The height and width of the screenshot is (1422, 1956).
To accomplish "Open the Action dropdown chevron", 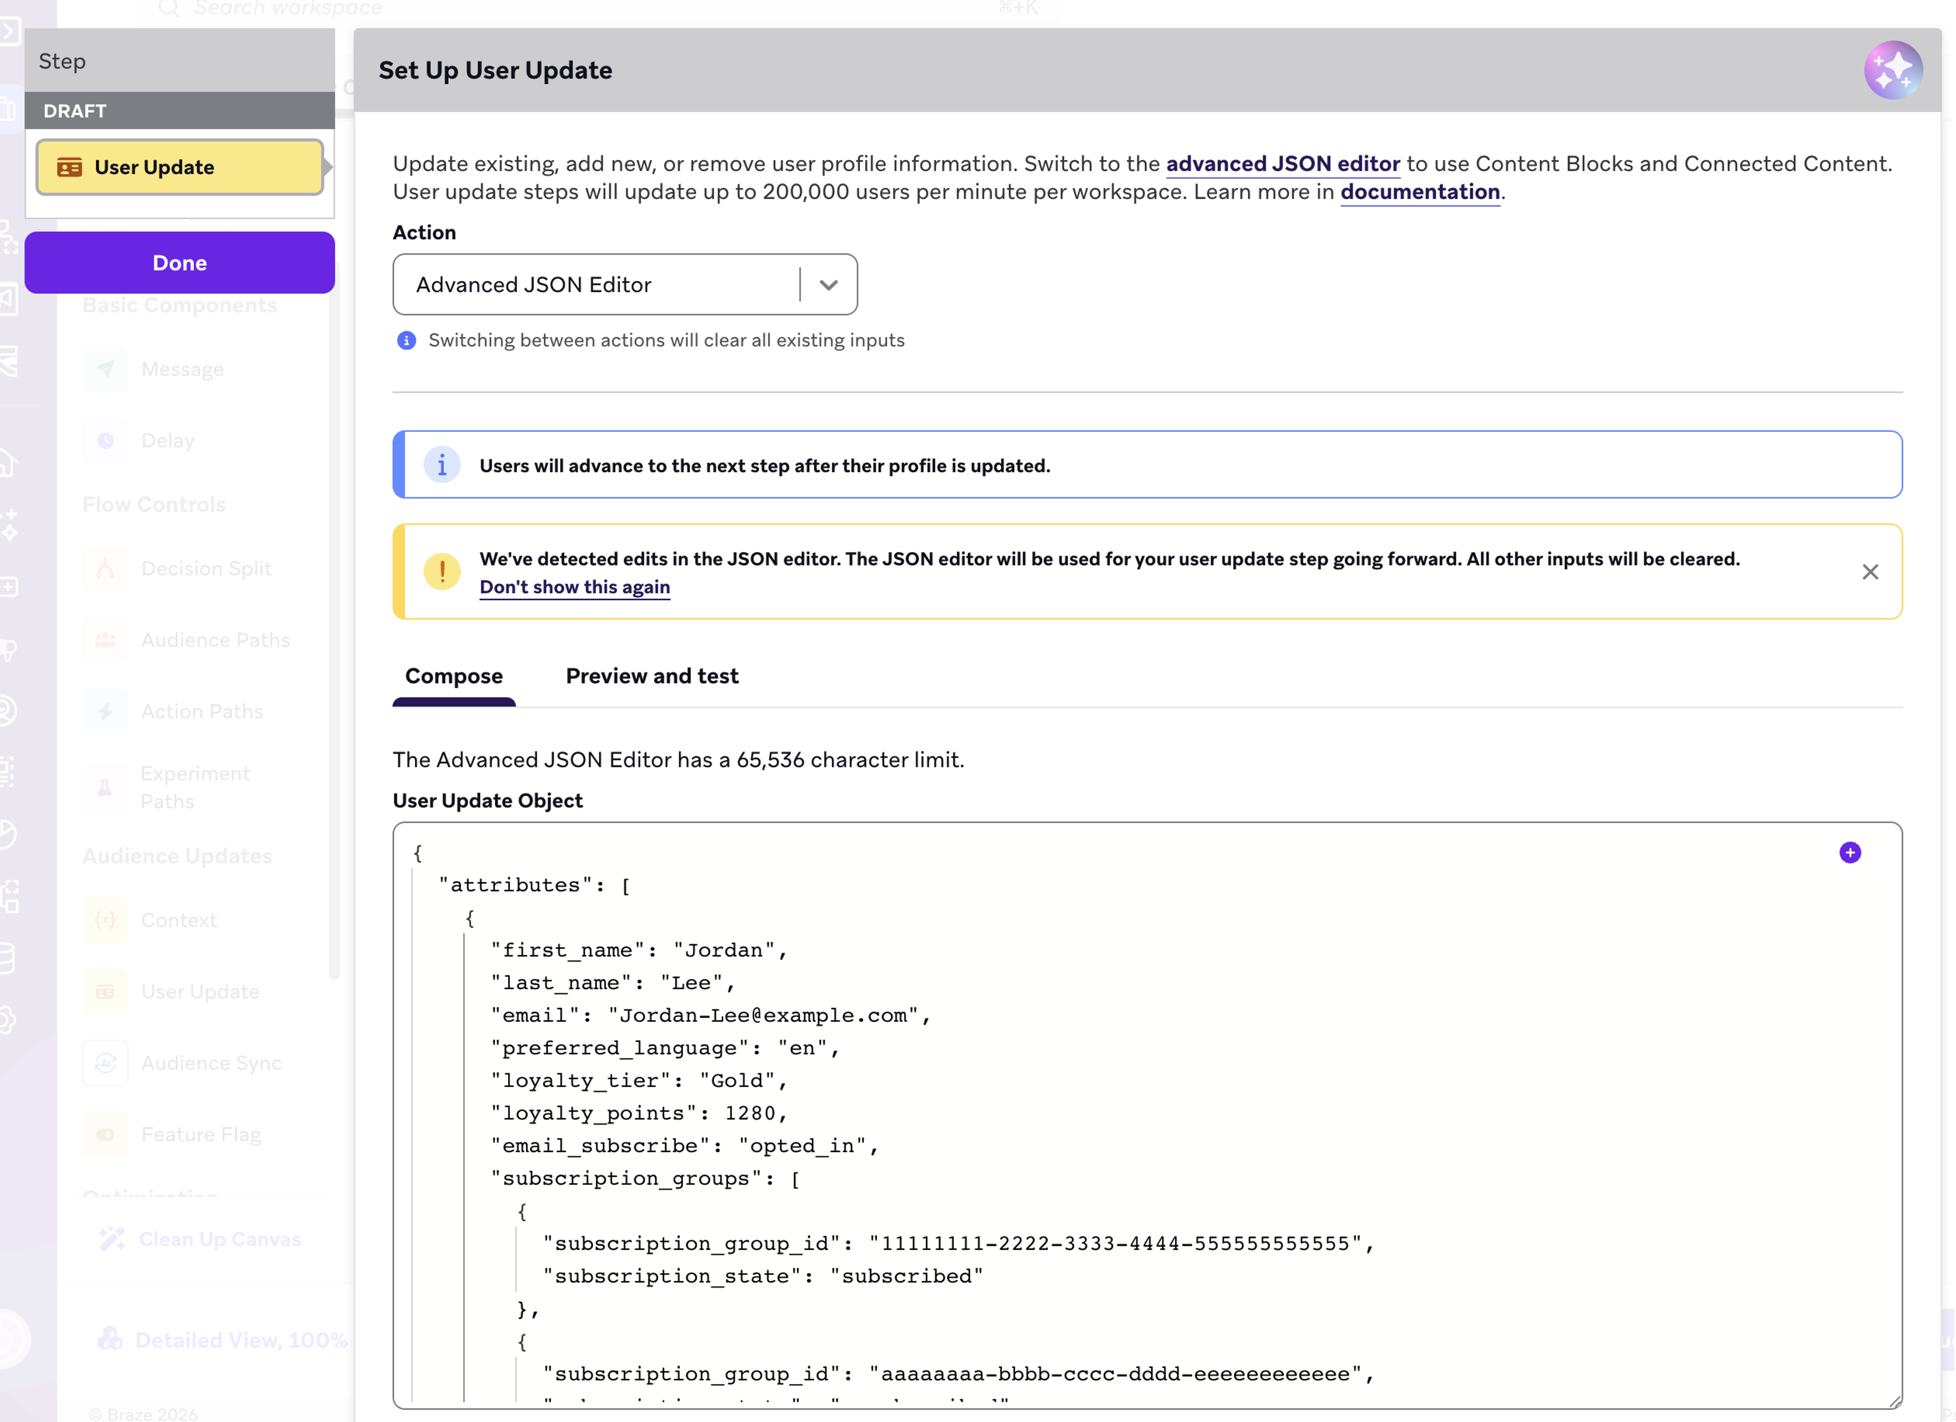I will (829, 285).
